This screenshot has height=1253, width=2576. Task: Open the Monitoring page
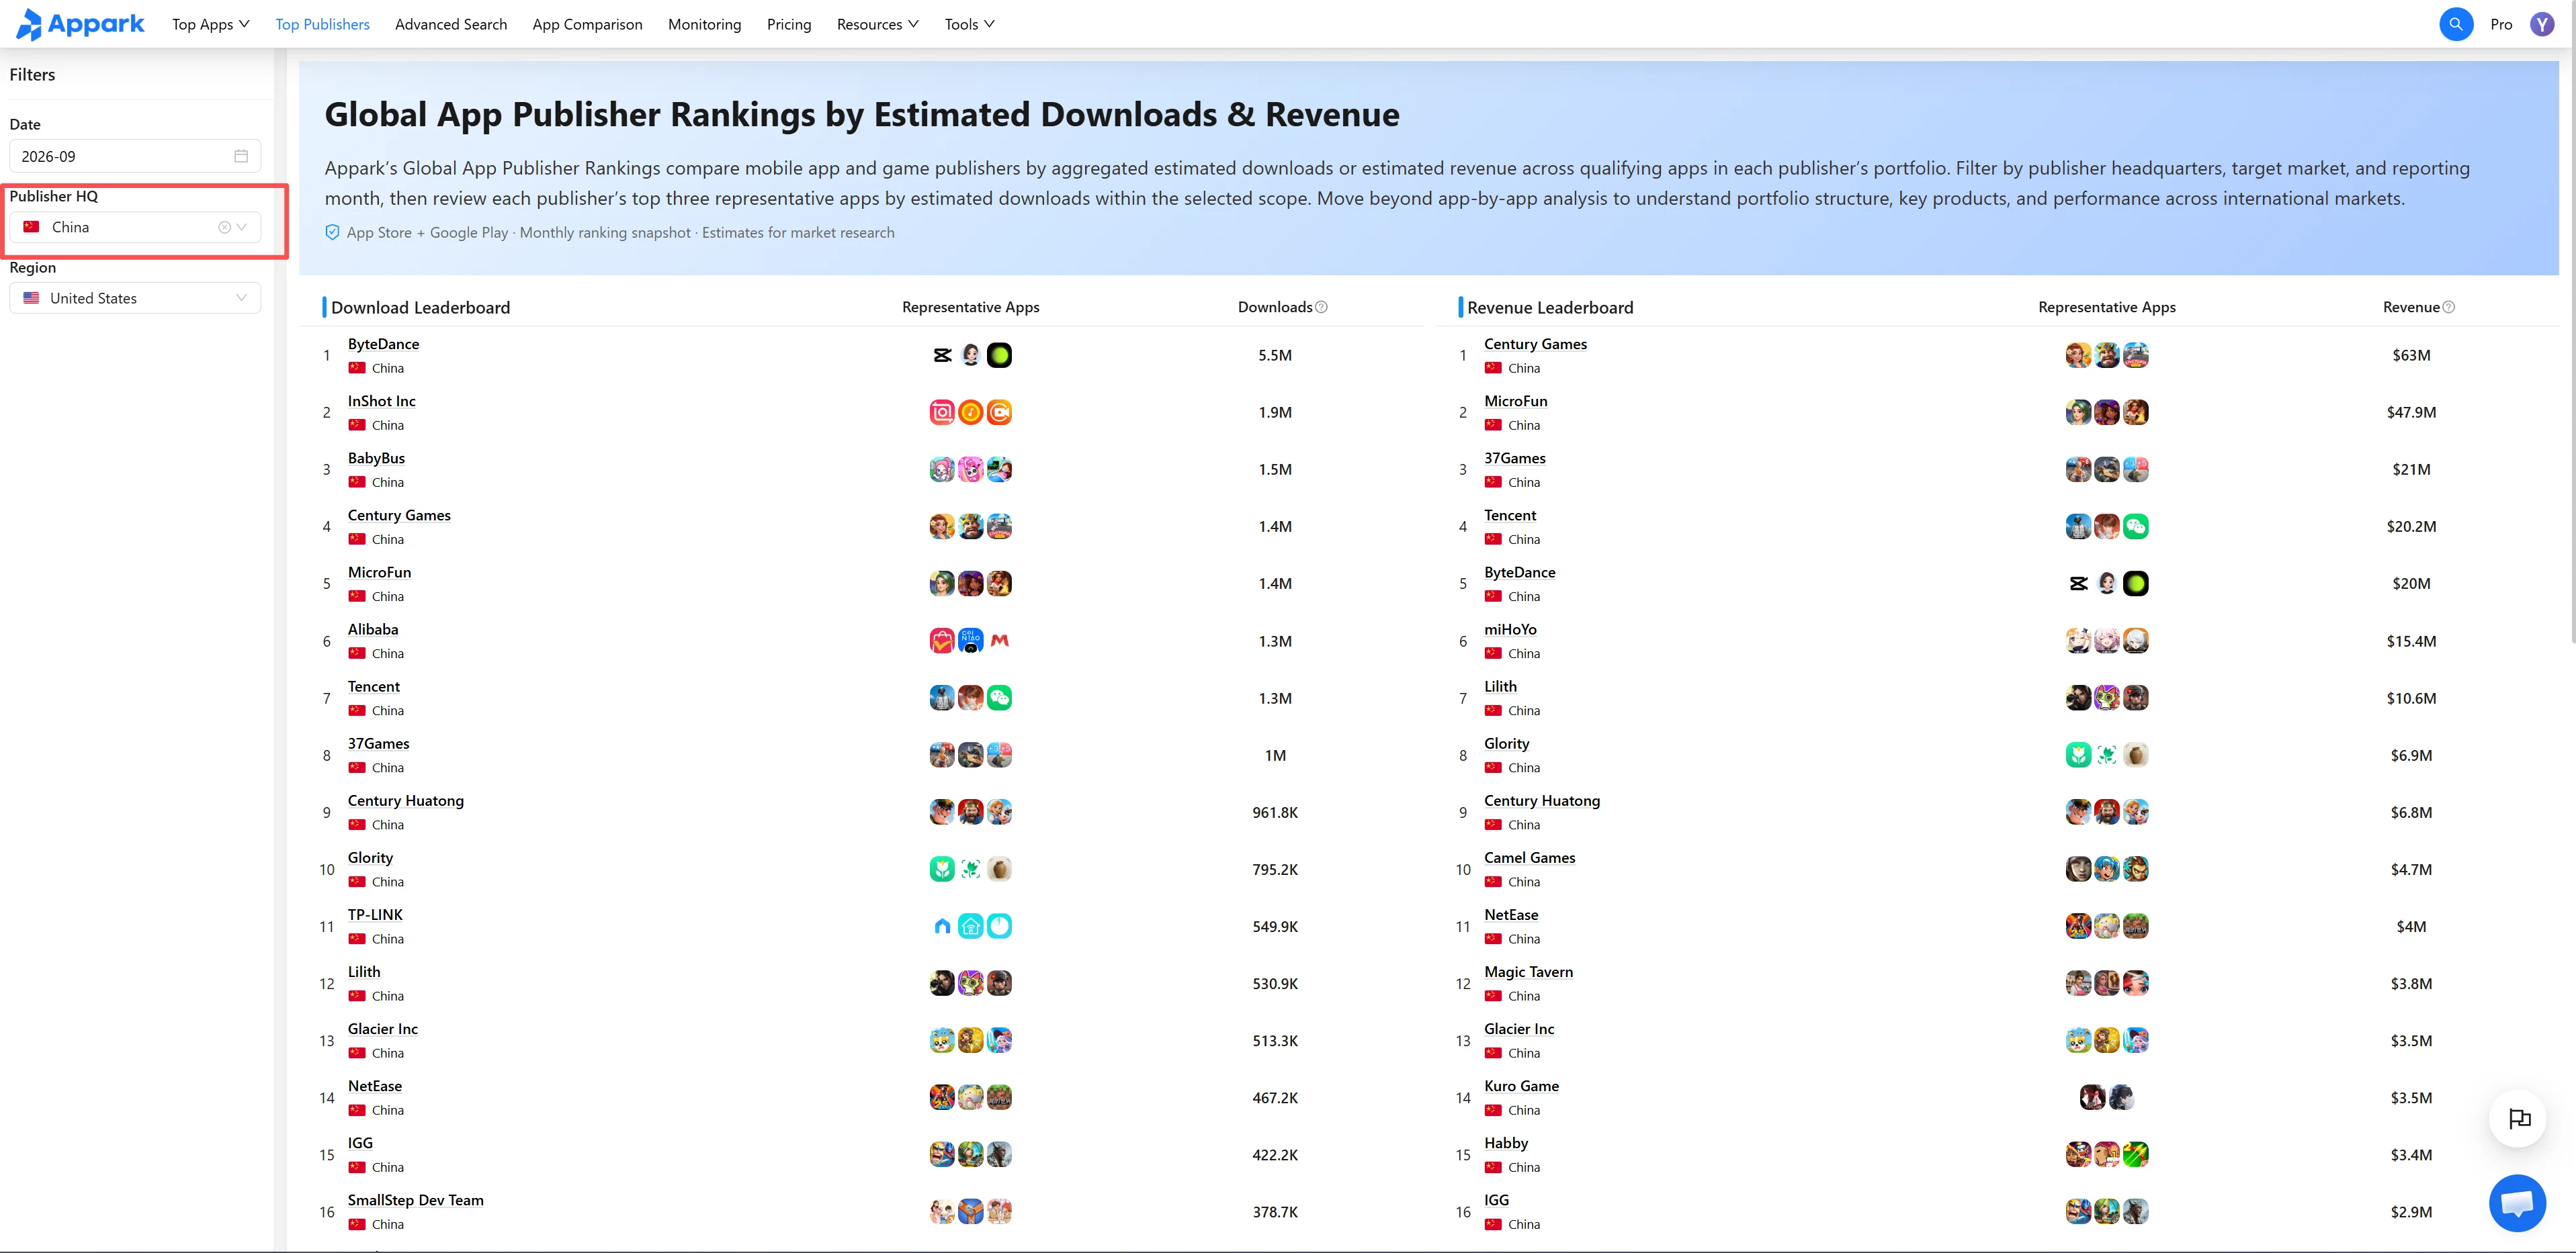[704, 24]
